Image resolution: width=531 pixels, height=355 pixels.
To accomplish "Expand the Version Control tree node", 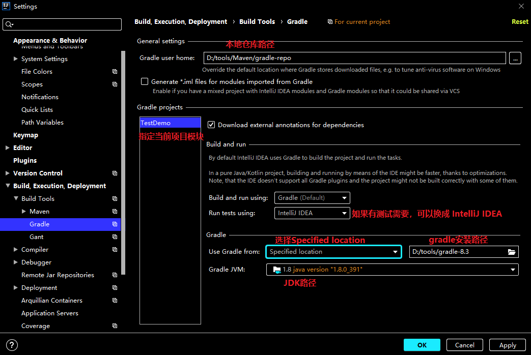I will pos(8,173).
